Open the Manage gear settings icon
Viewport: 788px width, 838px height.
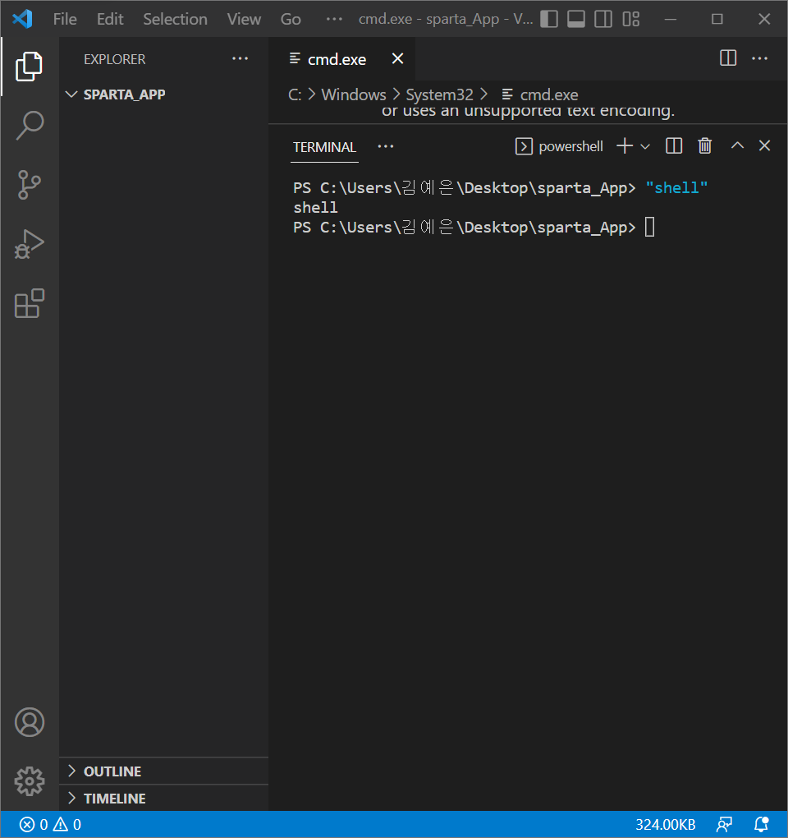point(30,781)
